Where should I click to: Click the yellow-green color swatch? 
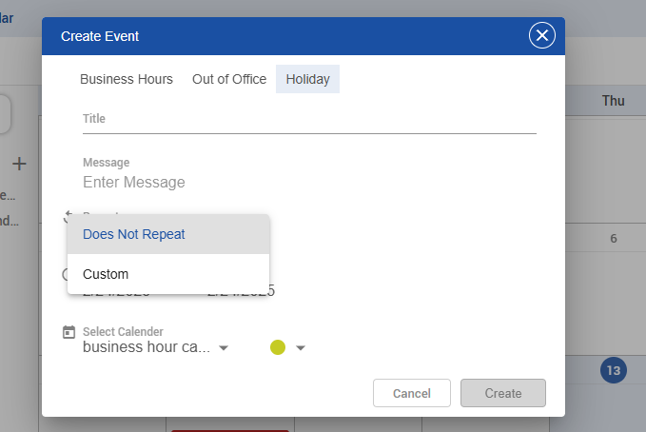(278, 347)
